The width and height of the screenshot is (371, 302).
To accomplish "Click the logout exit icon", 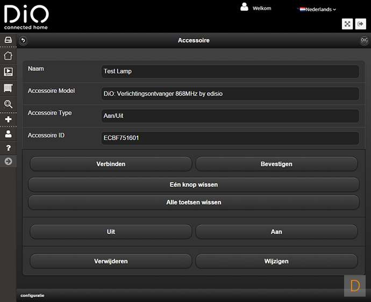I will coord(361,24).
